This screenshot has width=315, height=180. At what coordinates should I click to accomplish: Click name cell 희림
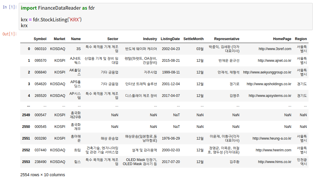point(77,150)
